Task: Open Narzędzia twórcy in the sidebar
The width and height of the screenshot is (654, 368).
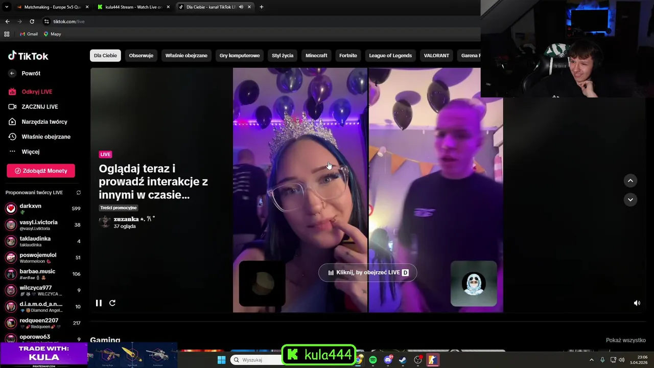Action: click(x=44, y=122)
